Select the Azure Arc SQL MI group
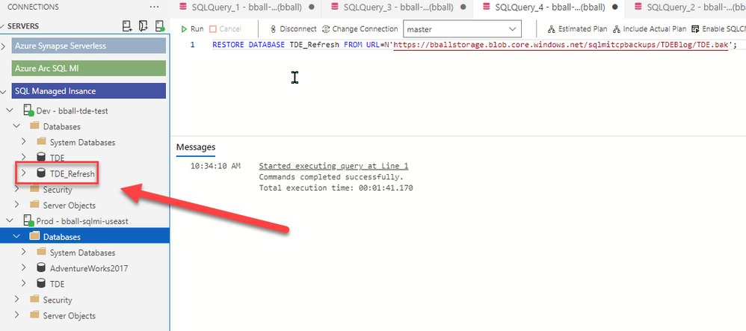Screen dimensions: 746x331 [88, 68]
